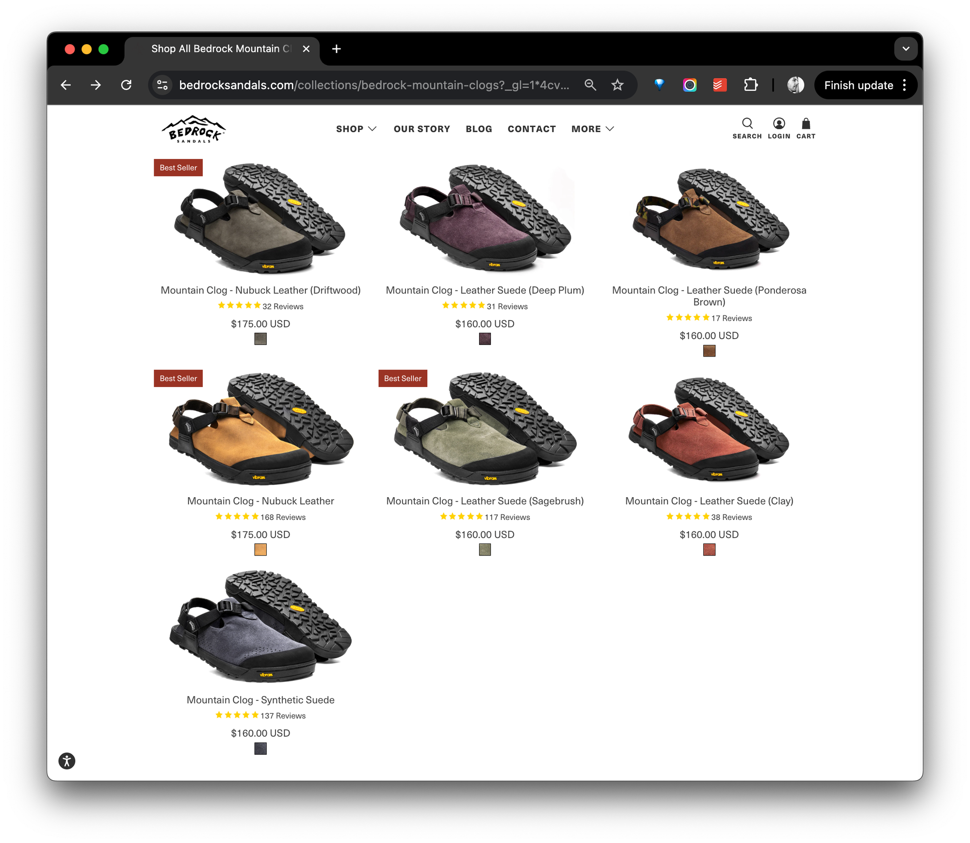Open site information icon in address bar
The height and width of the screenshot is (843, 970).
tap(162, 85)
